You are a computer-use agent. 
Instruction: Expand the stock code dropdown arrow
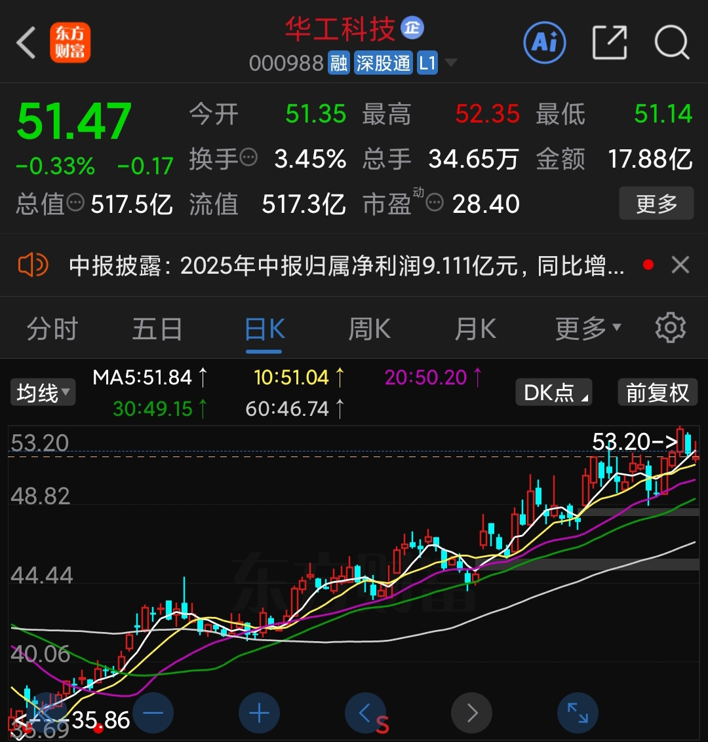point(451,62)
